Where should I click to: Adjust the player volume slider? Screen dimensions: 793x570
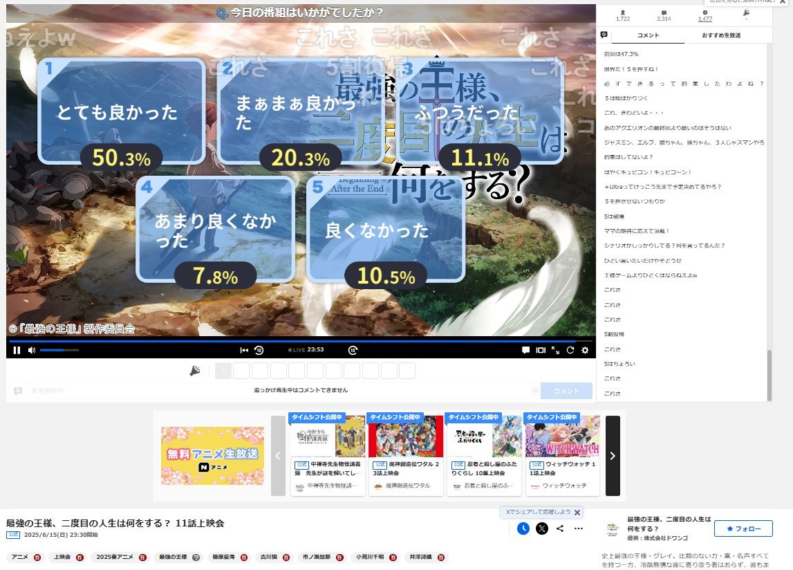(x=59, y=350)
